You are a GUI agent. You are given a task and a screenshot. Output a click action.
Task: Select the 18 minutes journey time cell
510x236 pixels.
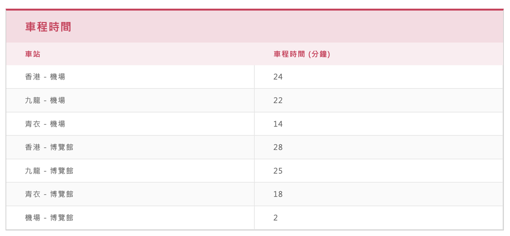[x=378, y=194]
